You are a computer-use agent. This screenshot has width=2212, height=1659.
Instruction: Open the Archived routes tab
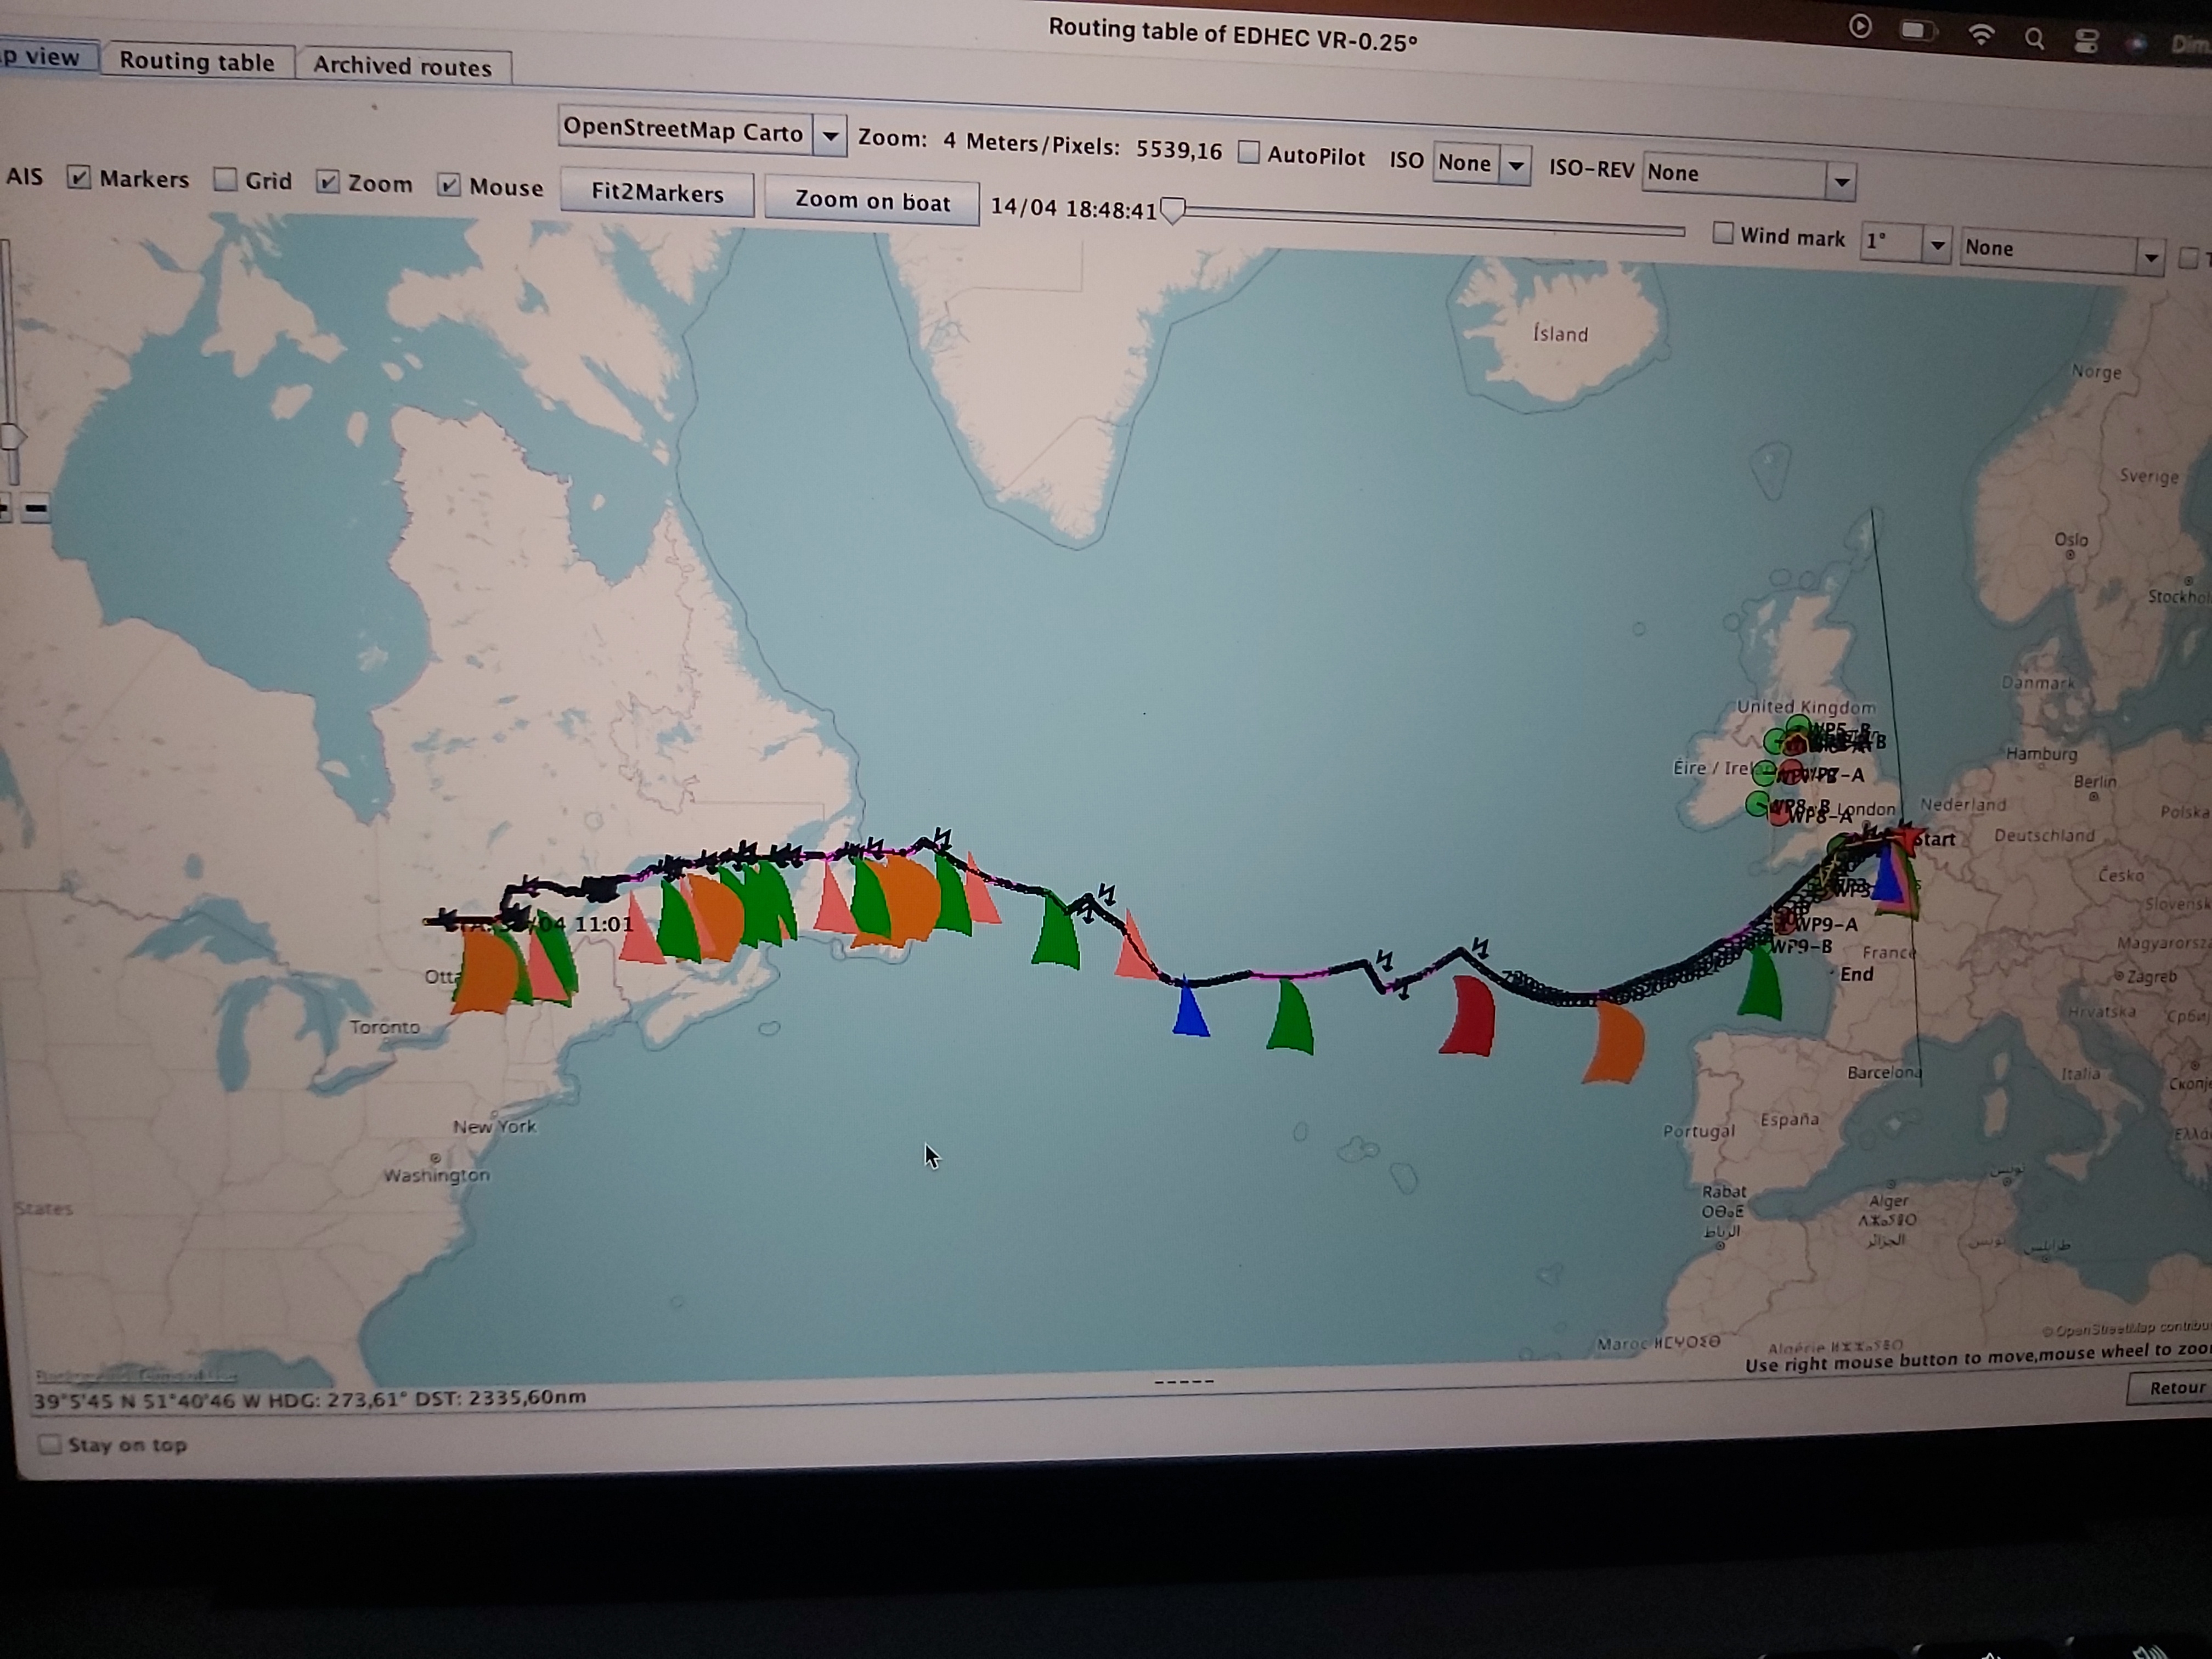click(403, 66)
